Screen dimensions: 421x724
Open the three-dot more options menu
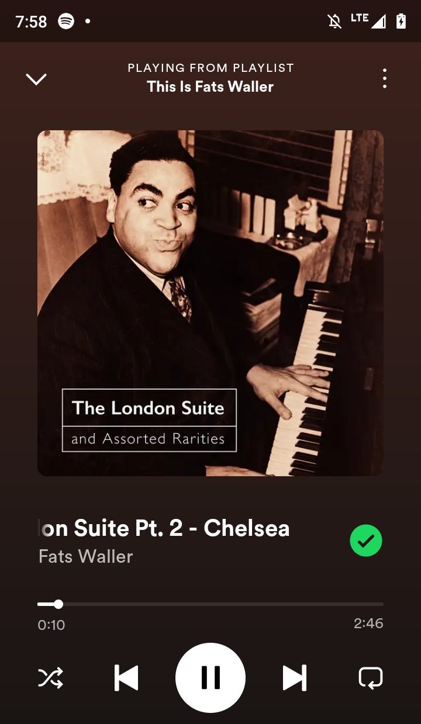pyautogui.click(x=384, y=78)
